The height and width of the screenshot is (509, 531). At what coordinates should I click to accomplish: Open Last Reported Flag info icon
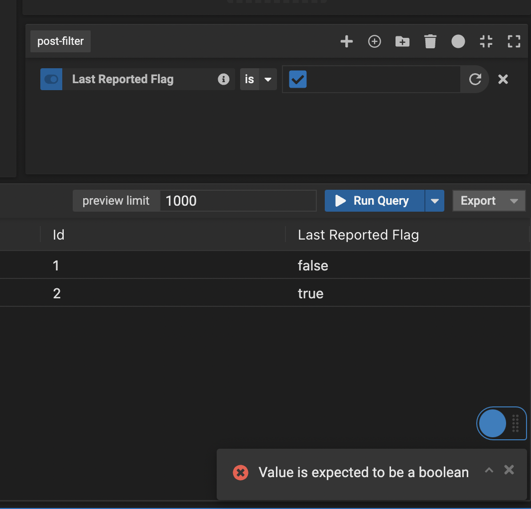pos(223,79)
